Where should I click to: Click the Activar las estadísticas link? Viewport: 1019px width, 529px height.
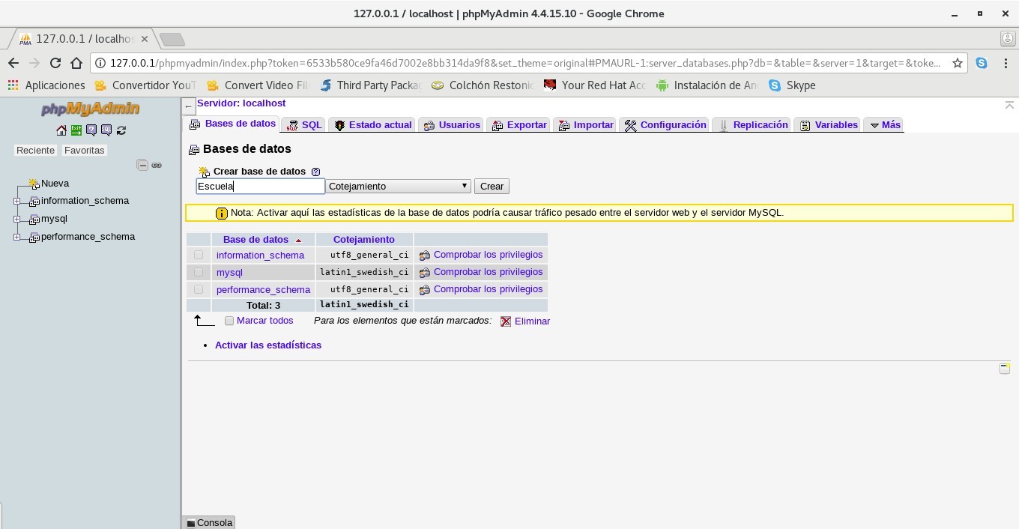[x=268, y=345]
